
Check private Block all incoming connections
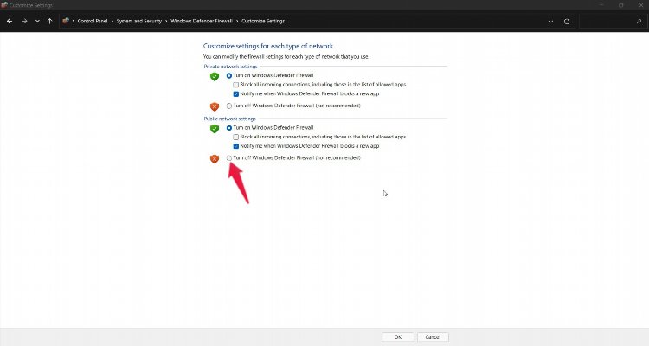coord(235,85)
